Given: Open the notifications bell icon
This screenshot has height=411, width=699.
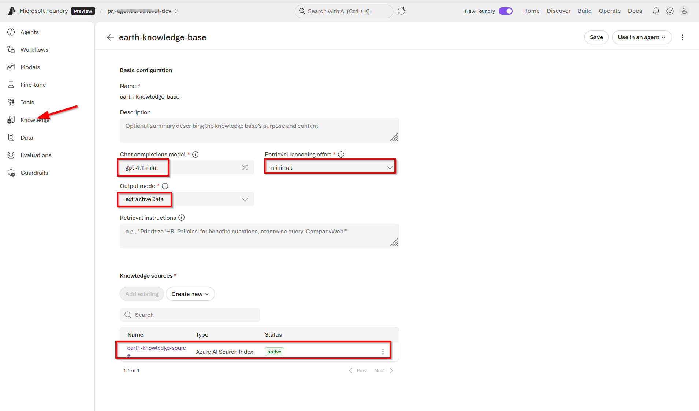Looking at the screenshot, I should (x=656, y=11).
